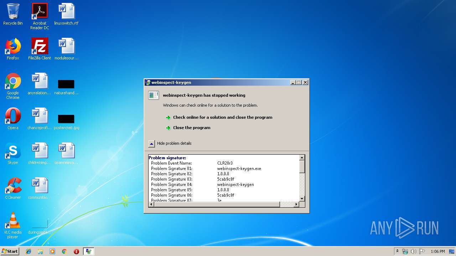Open Internet Explorer from taskbar
The height and width of the screenshot is (256, 456).
pyautogui.click(x=28, y=251)
